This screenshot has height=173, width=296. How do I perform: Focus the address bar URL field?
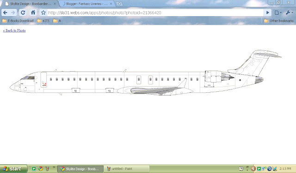(x=155, y=12)
